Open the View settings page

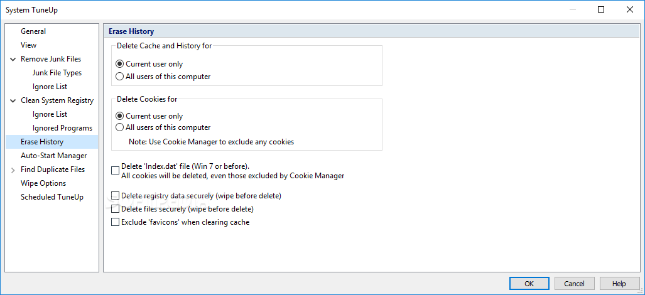click(29, 45)
